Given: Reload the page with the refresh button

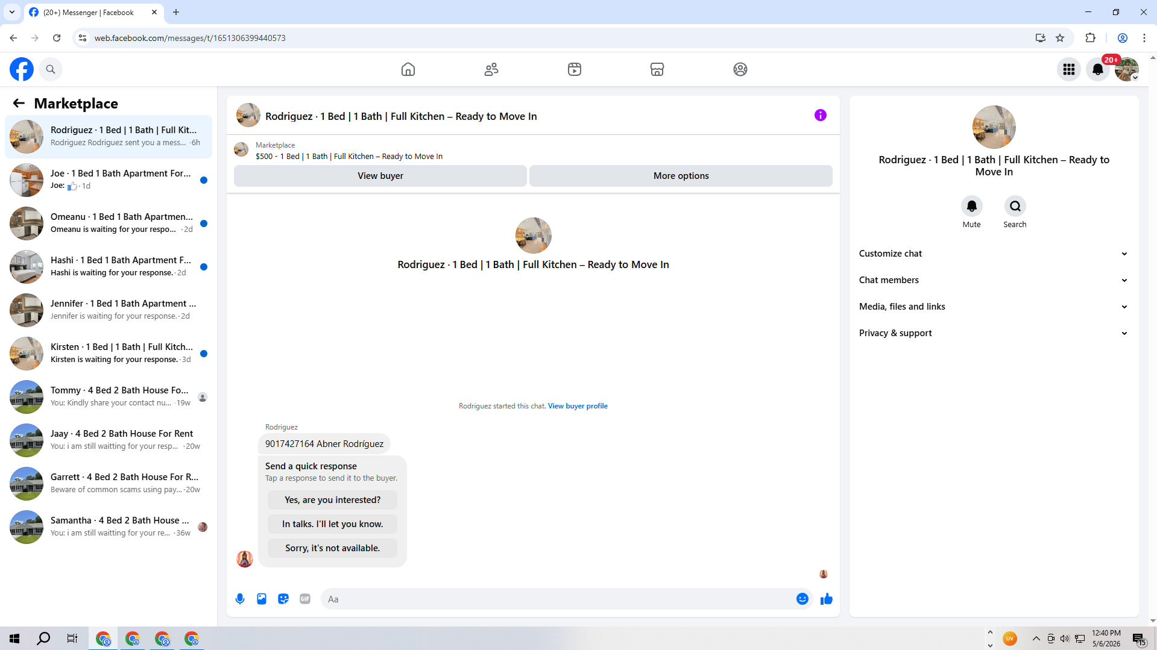Looking at the screenshot, I should click(x=57, y=38).
